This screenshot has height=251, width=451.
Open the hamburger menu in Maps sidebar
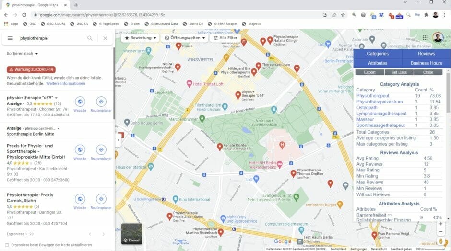pos(10,38)
